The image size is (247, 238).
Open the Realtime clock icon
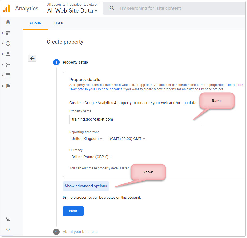click(x=8, y=44)
